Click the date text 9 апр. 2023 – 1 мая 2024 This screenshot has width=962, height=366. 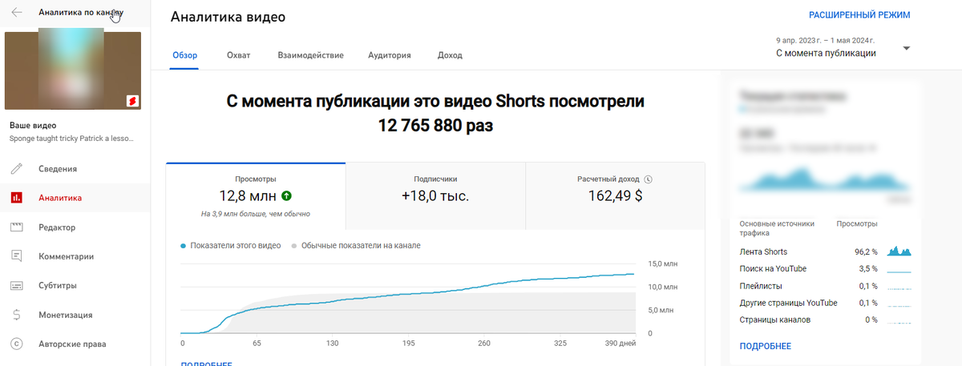pos(825,39)
